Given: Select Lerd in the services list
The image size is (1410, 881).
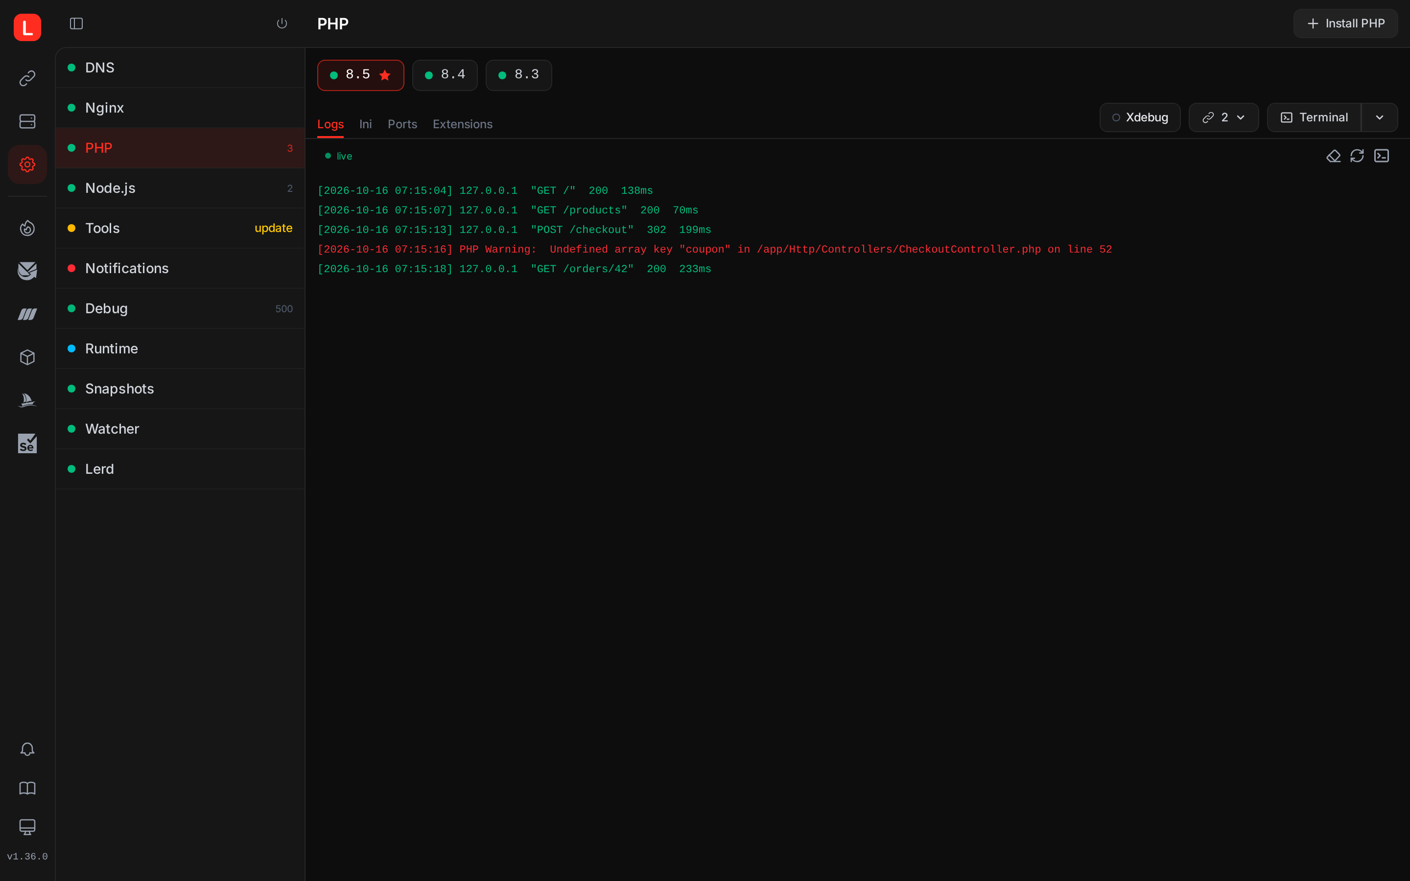Looking at the screenshot, I should pos(180,470).
